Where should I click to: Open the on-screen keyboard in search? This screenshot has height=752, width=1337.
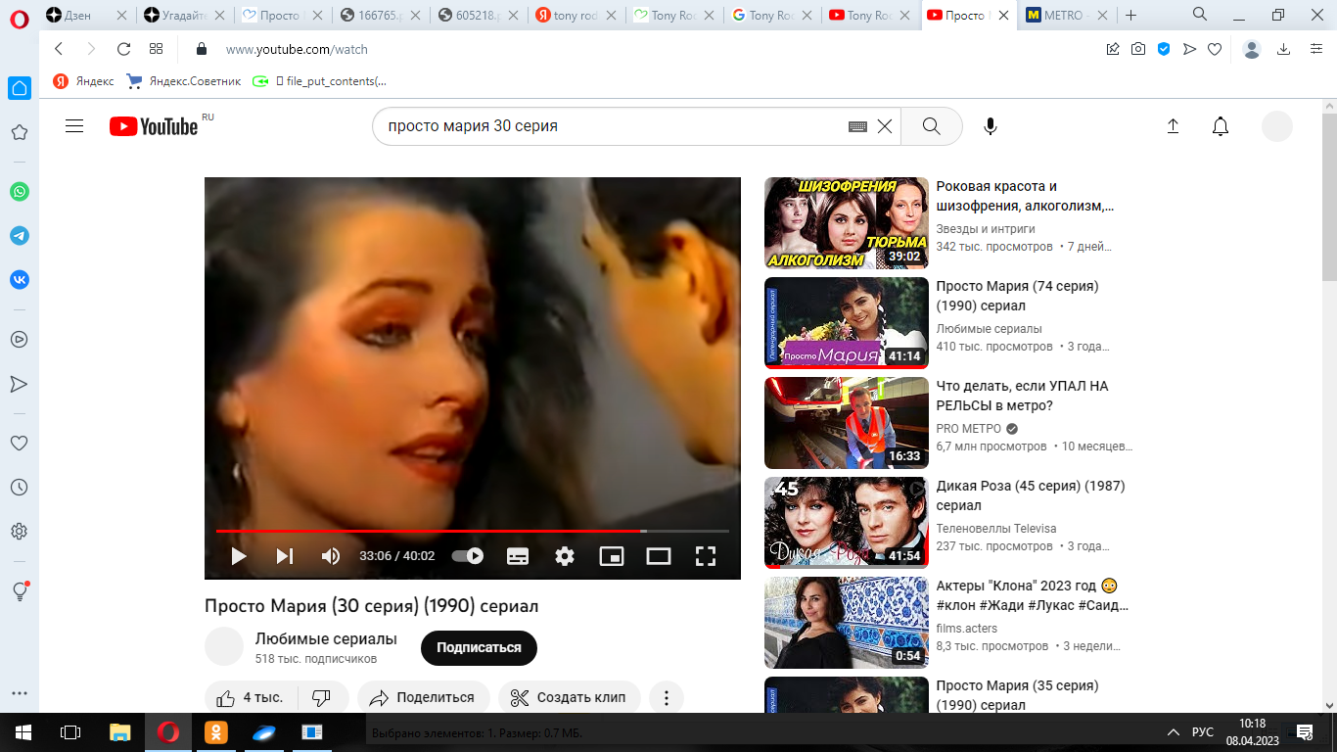[857, 126]
